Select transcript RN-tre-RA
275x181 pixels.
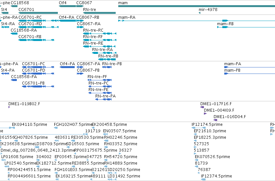click(x=104, y=53)
